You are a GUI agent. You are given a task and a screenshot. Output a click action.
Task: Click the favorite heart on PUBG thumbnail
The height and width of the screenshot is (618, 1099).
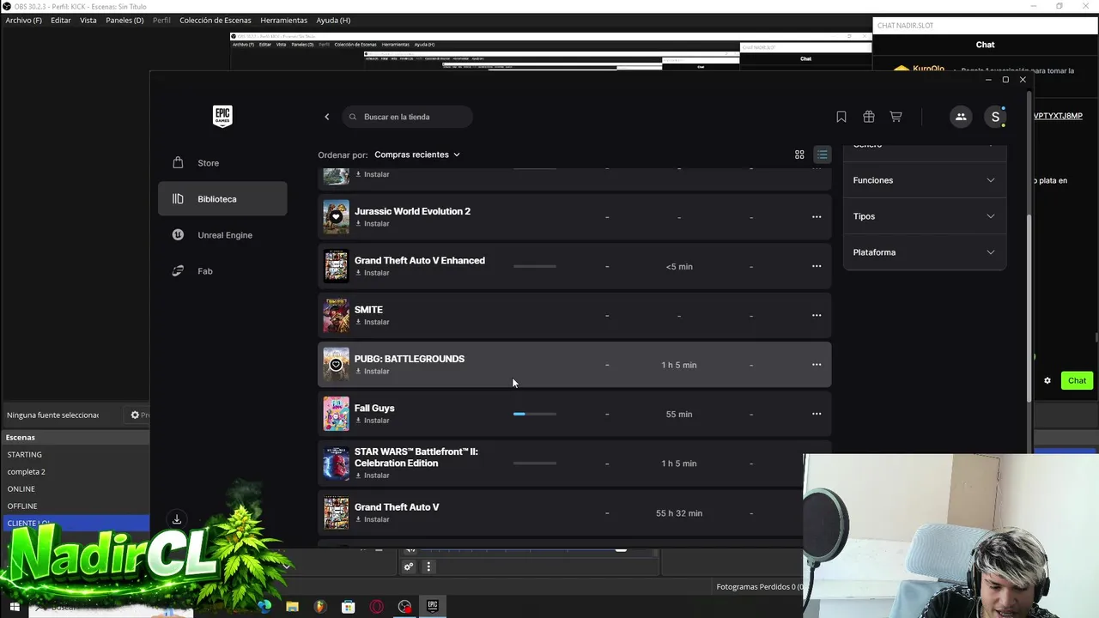tap(336, 365)
